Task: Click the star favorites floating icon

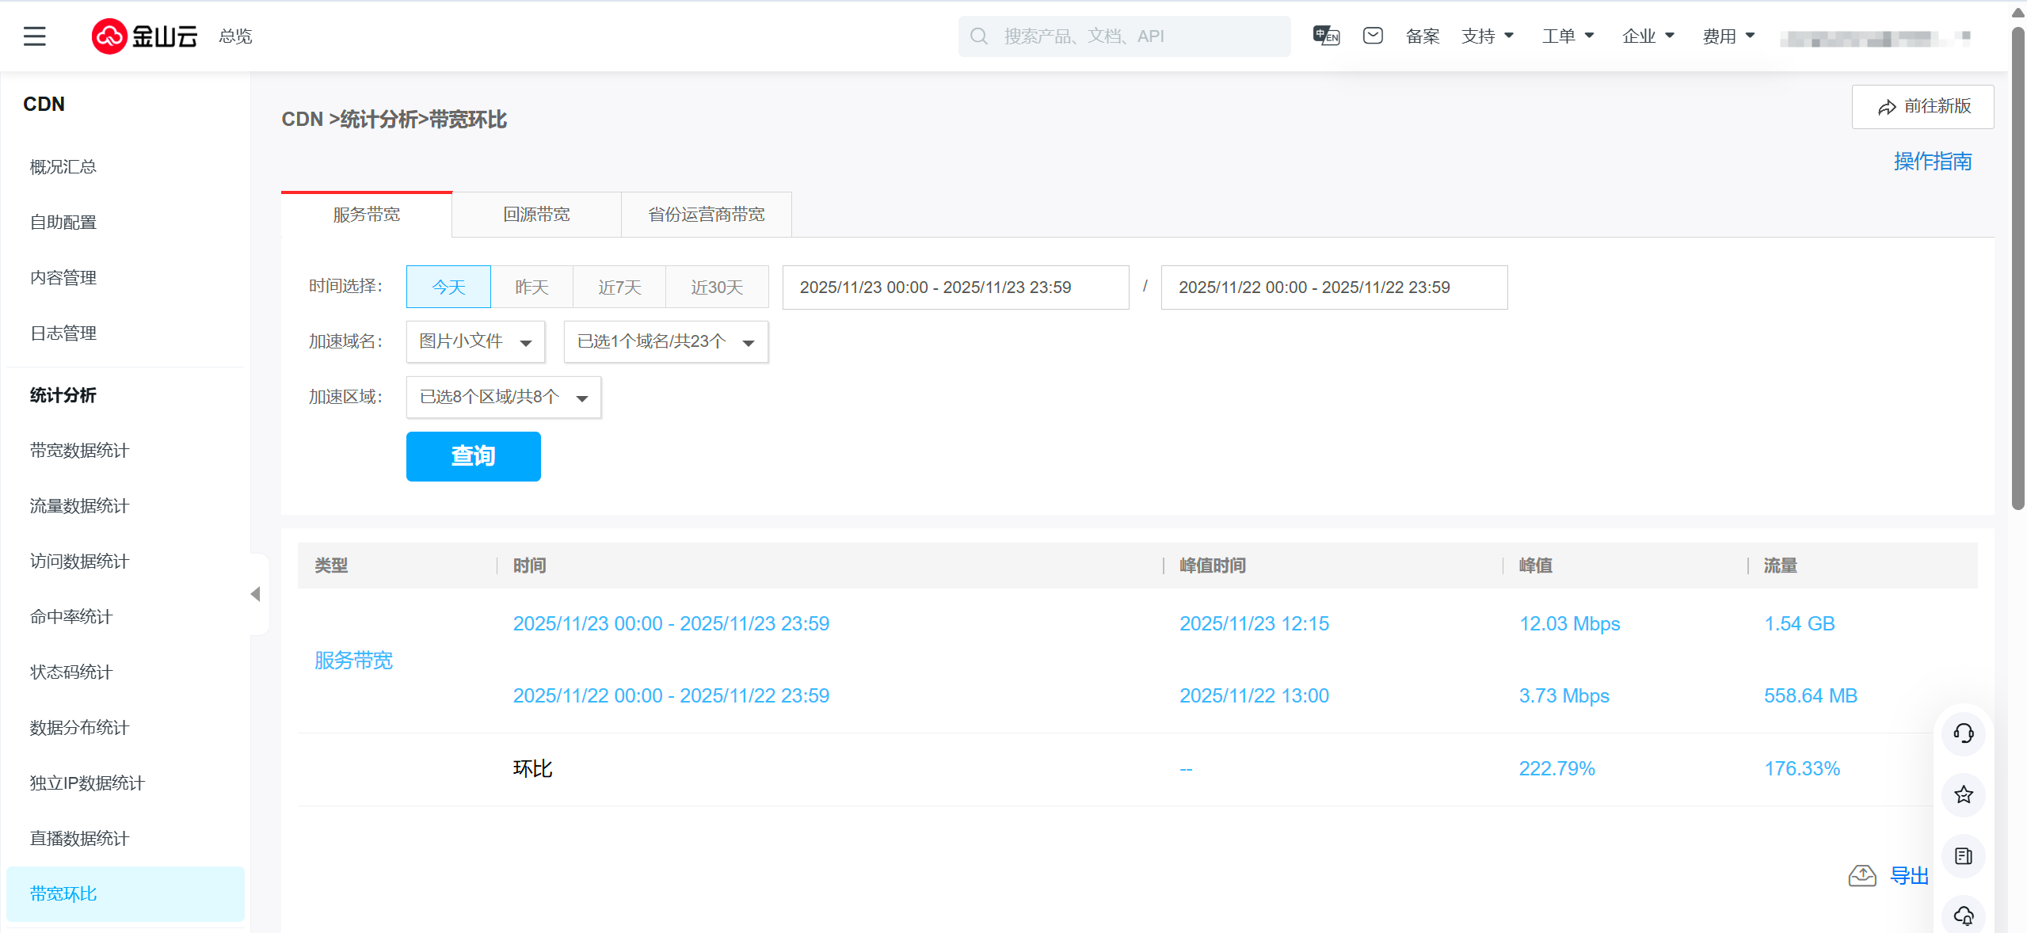Action: [1963, 794]
